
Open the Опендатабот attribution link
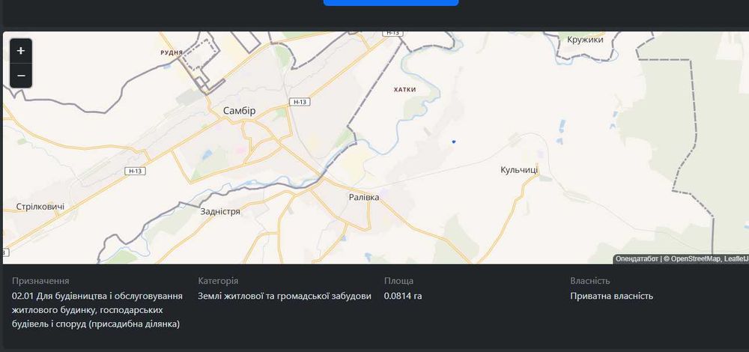click(x=637, y=259)
